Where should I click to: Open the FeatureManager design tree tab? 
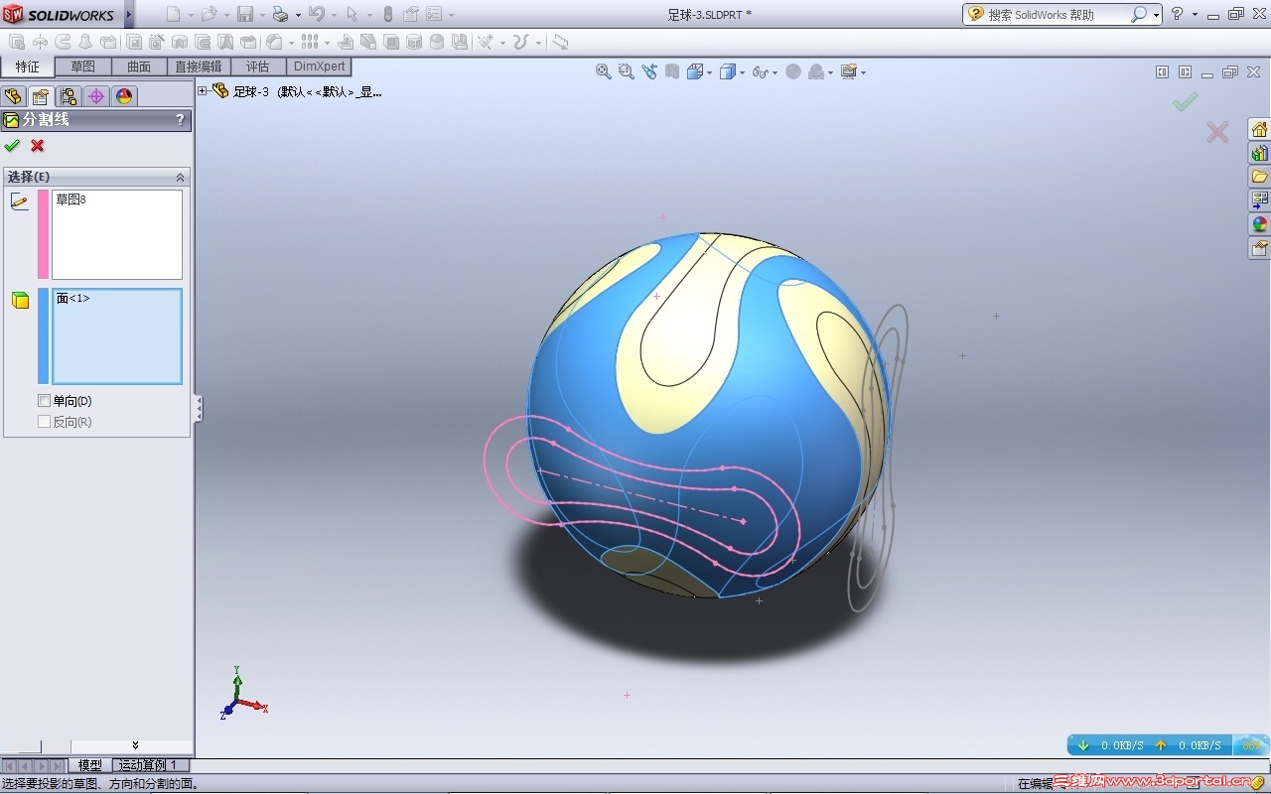click(x=13, y=96)
